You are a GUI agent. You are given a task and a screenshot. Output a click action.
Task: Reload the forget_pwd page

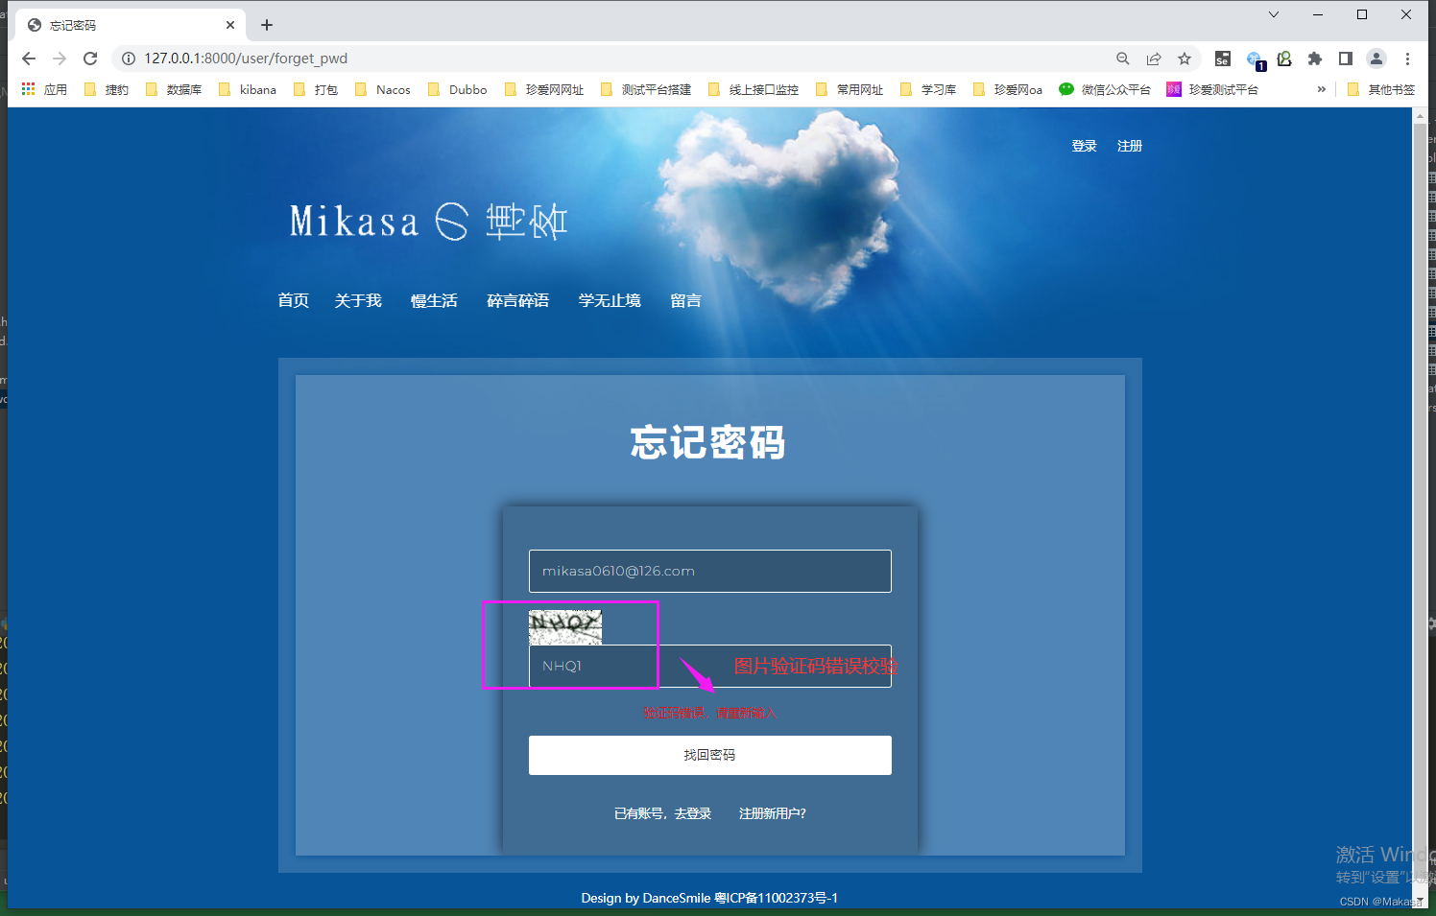[x=90, y=59]
